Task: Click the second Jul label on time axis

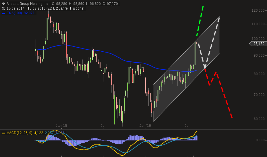Action: (187, 126)
